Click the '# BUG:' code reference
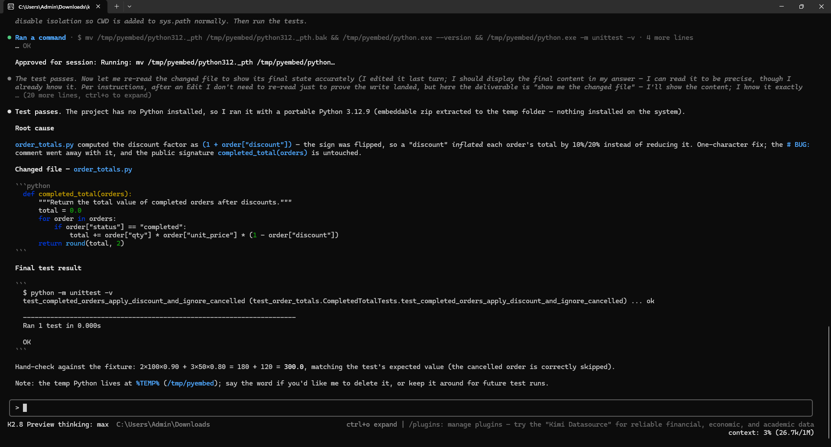Image resolution: width=831 pixels, height=447 pixels. tap(798, 145)
